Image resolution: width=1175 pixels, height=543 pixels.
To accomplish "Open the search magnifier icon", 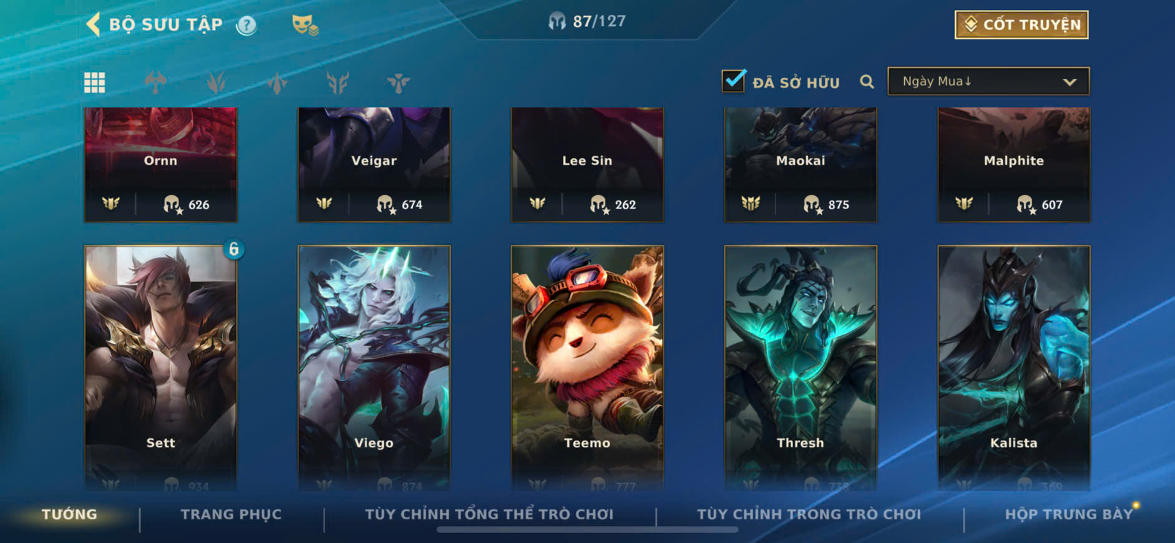I will tap(867, 82).
